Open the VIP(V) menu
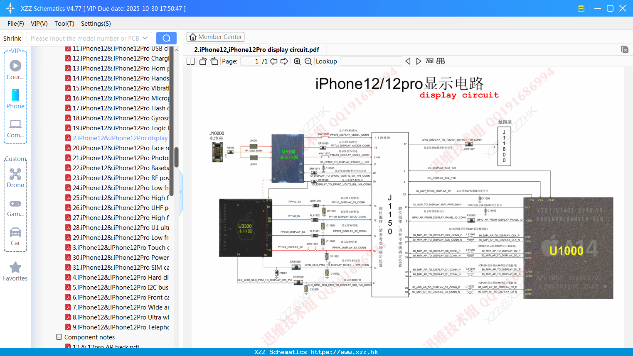 point(39,24)
